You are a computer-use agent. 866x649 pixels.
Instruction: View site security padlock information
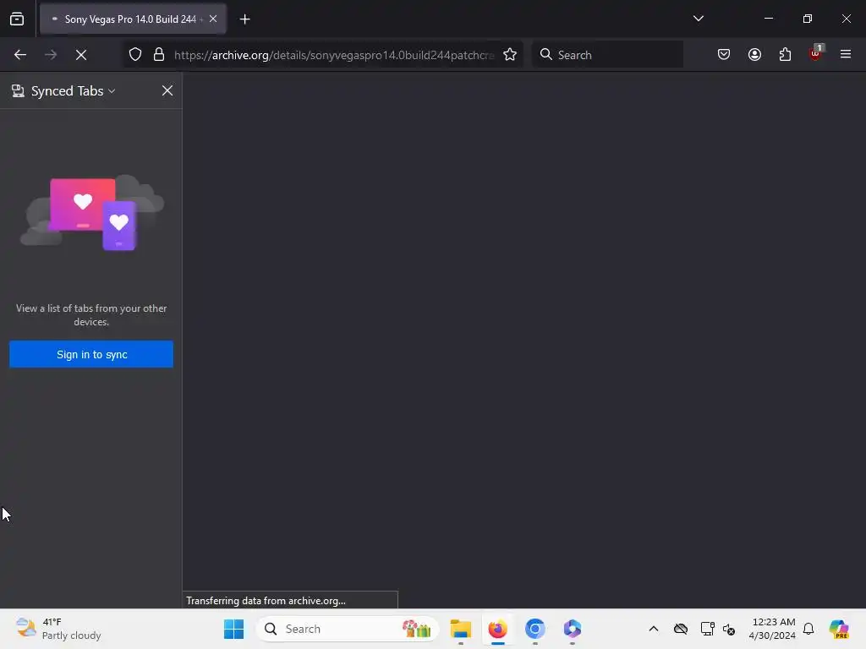pos(159,55)
